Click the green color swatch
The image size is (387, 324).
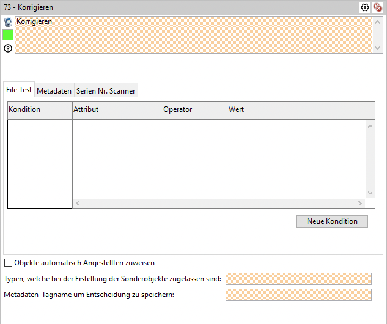[8, 35]
